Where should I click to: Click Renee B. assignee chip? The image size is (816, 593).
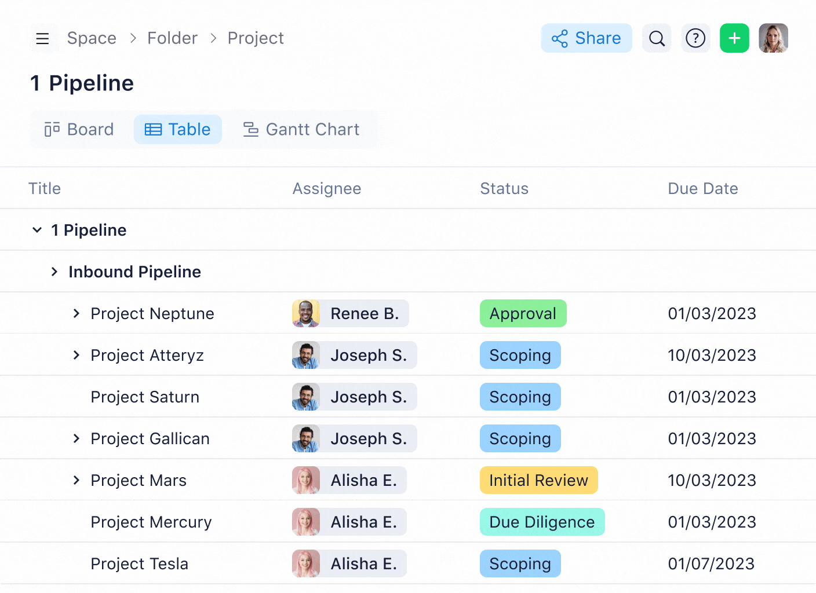click(x=351, y=313)
